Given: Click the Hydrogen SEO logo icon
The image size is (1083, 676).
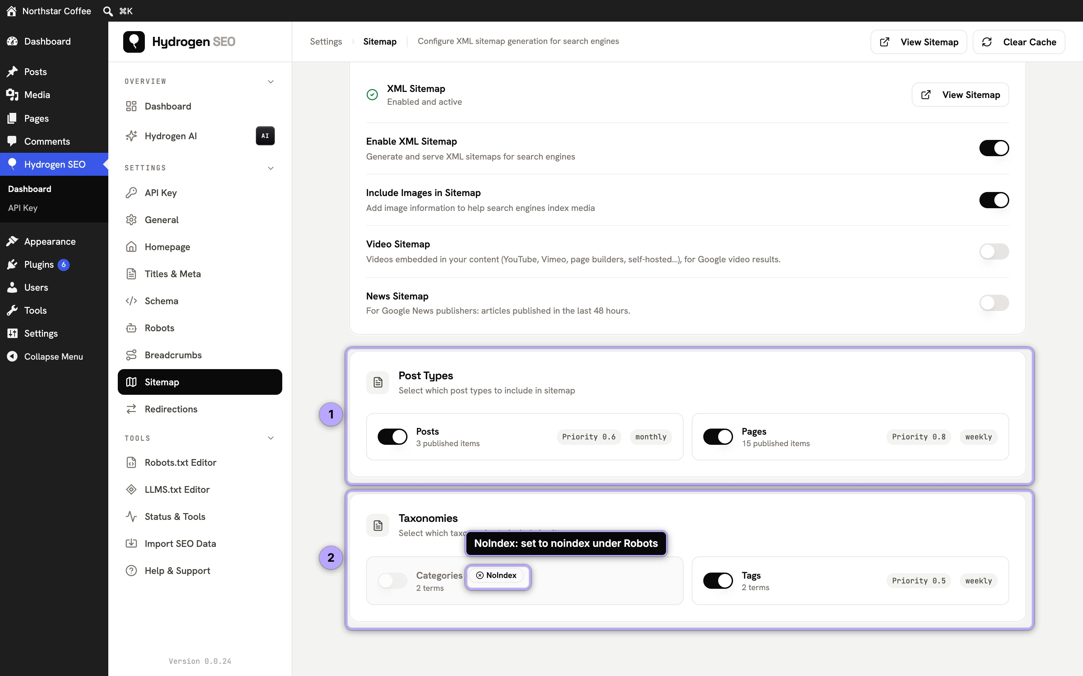Looking at the screenshot, I should pos(134,42).
